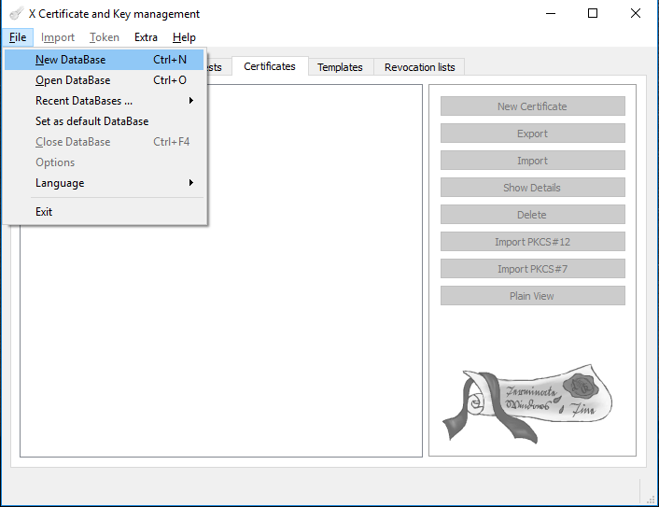Switch to the Revocation lists tab
Image resolution: width=659 pixels, height=507 pixels.
tap(419, 67)
